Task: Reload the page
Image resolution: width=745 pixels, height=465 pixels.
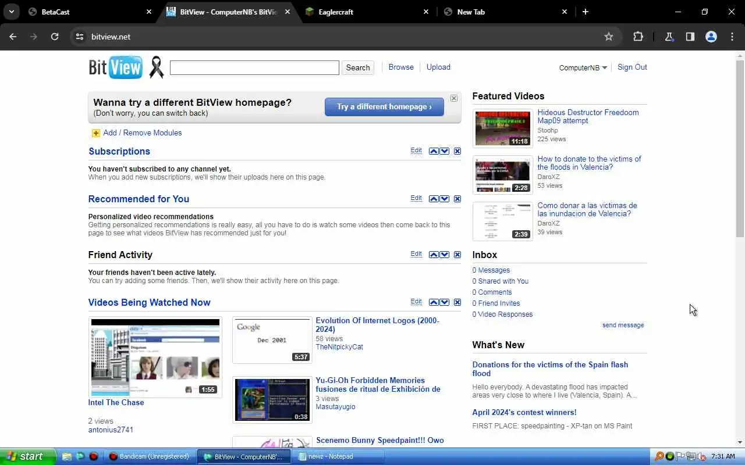Action: (55, 37)
